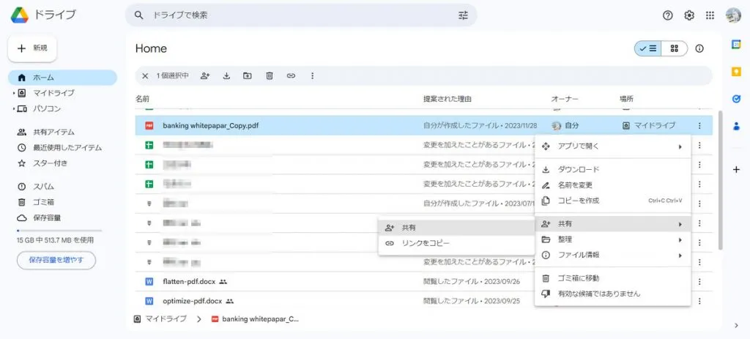The width and height of the screenshot is (750, 339).
Task: Go to ホーム in sidebar
Action: click(62, 78)
